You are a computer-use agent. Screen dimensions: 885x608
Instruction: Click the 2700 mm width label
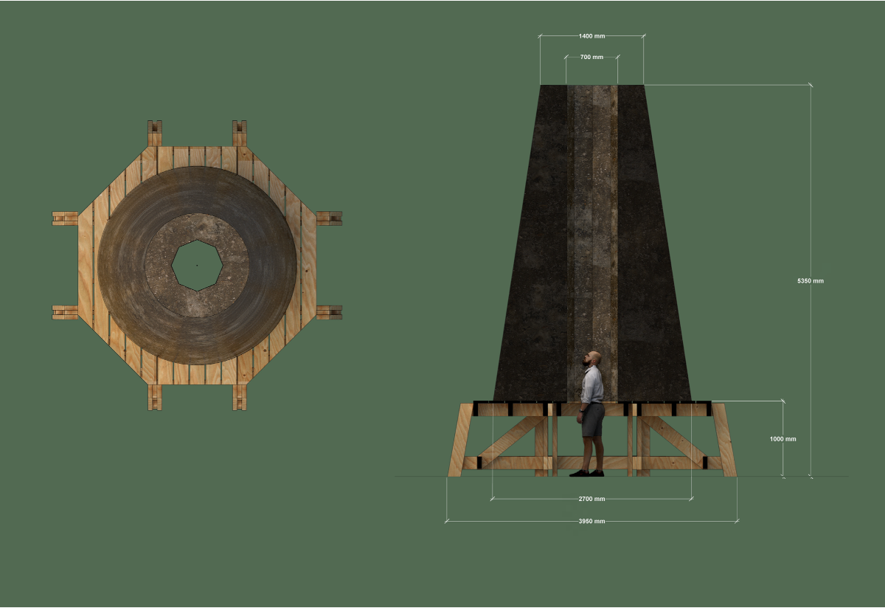click(591, 499)
